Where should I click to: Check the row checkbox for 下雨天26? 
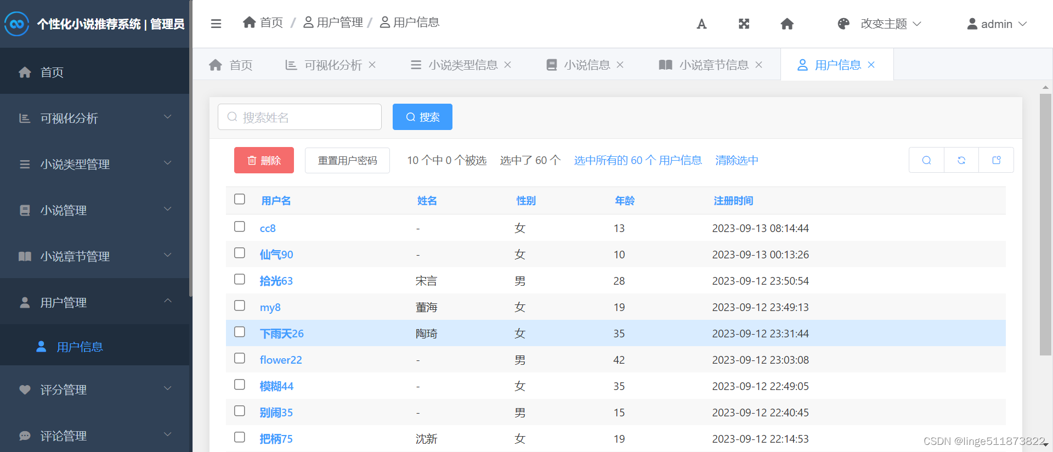pyautogui.click(x=240, y=332)
